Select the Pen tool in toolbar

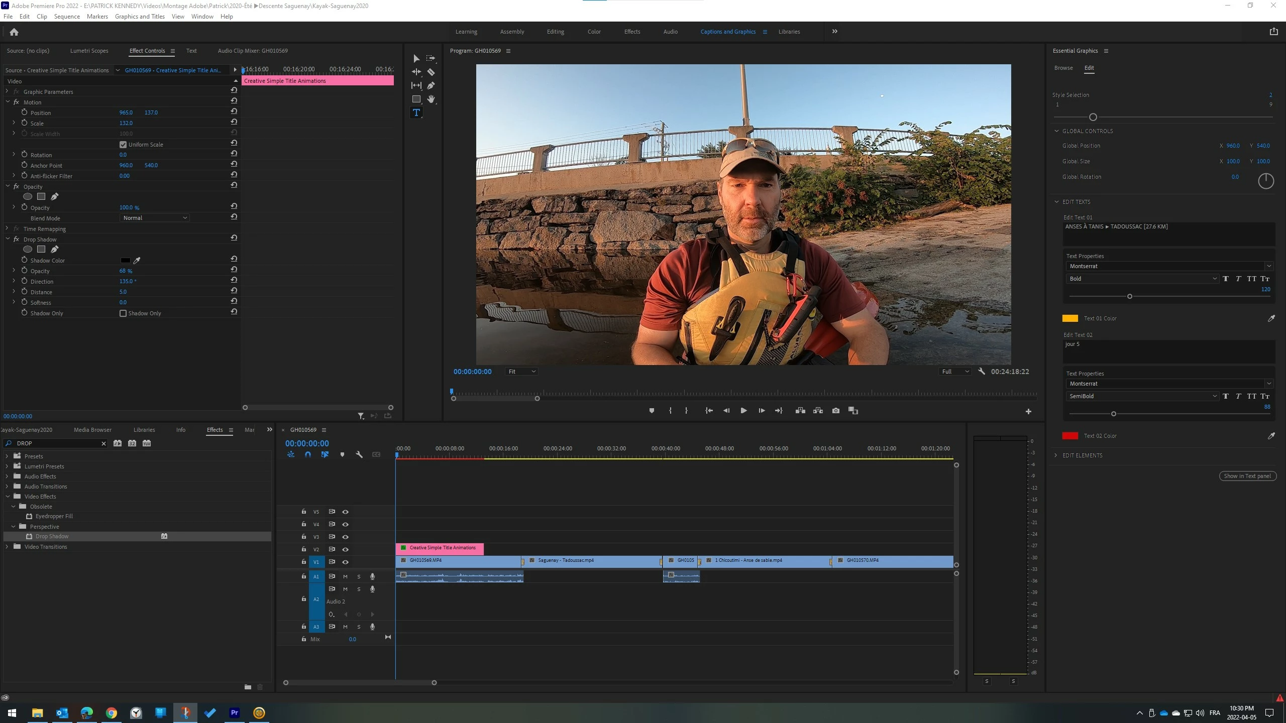[x=431, y=85]
